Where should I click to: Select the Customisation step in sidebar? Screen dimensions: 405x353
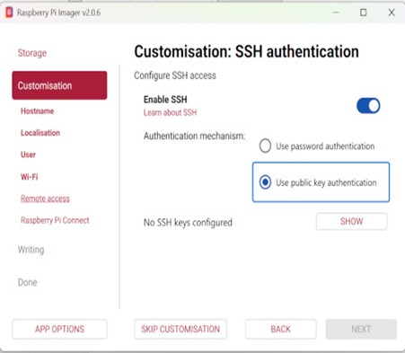point(59,85)
